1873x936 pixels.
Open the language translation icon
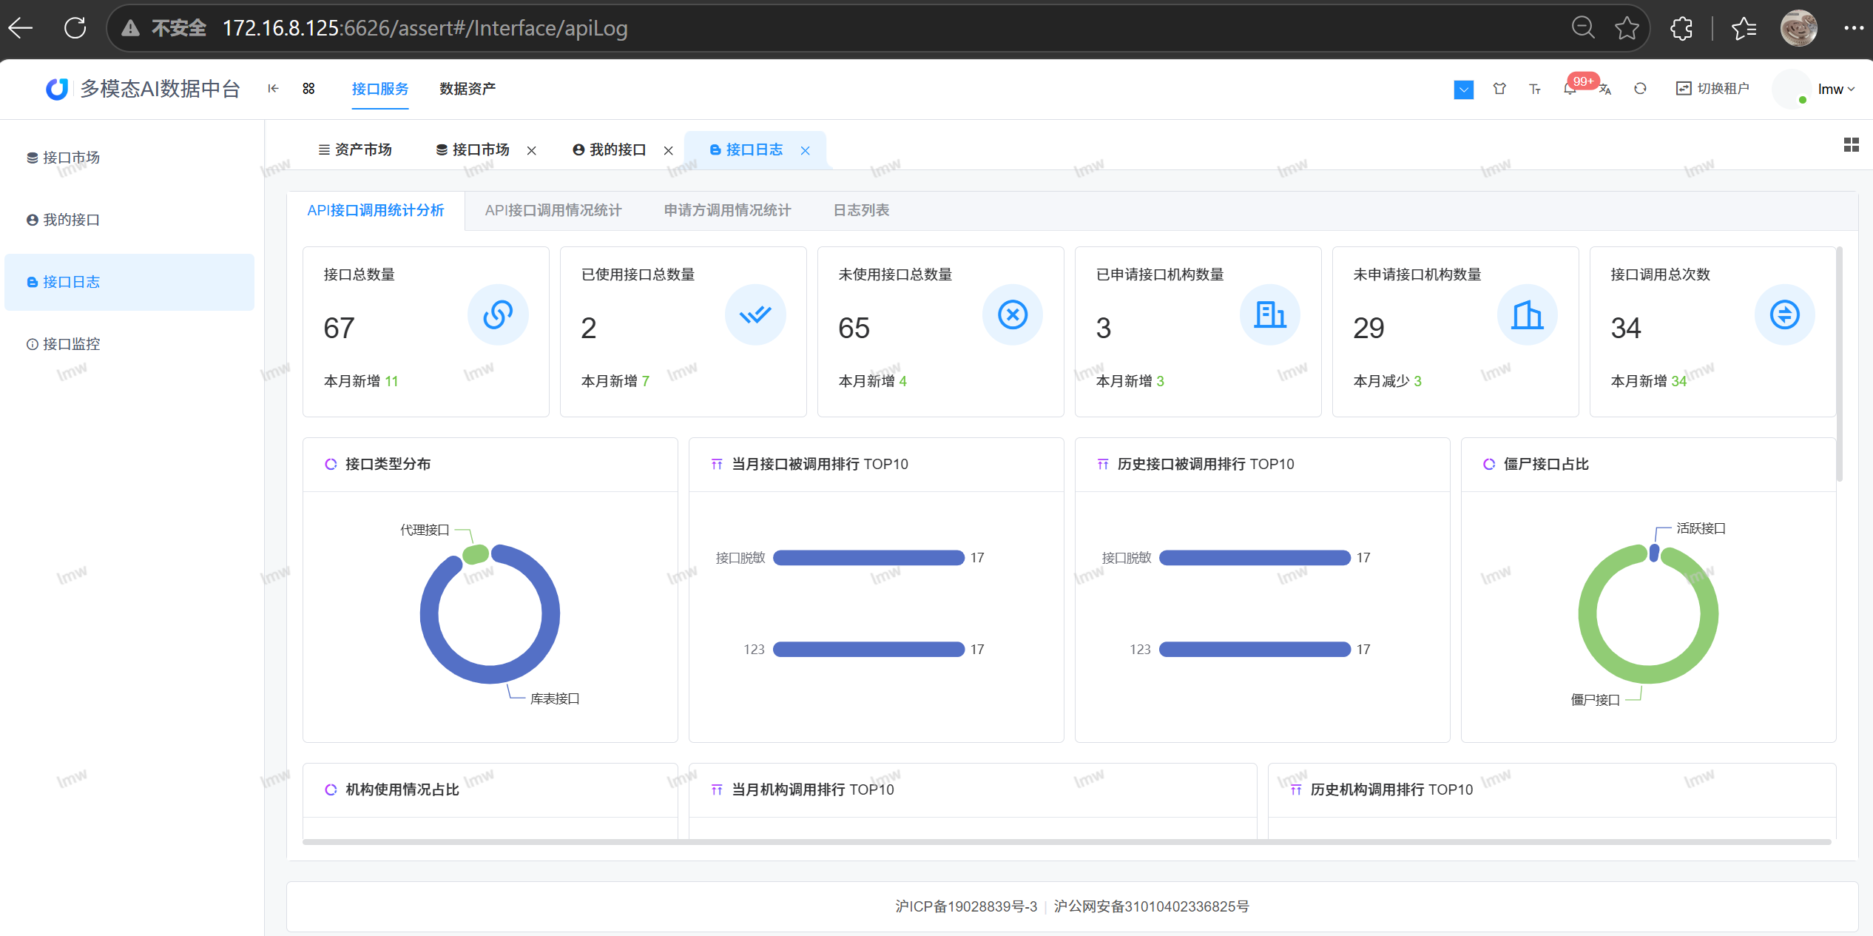1605,90
